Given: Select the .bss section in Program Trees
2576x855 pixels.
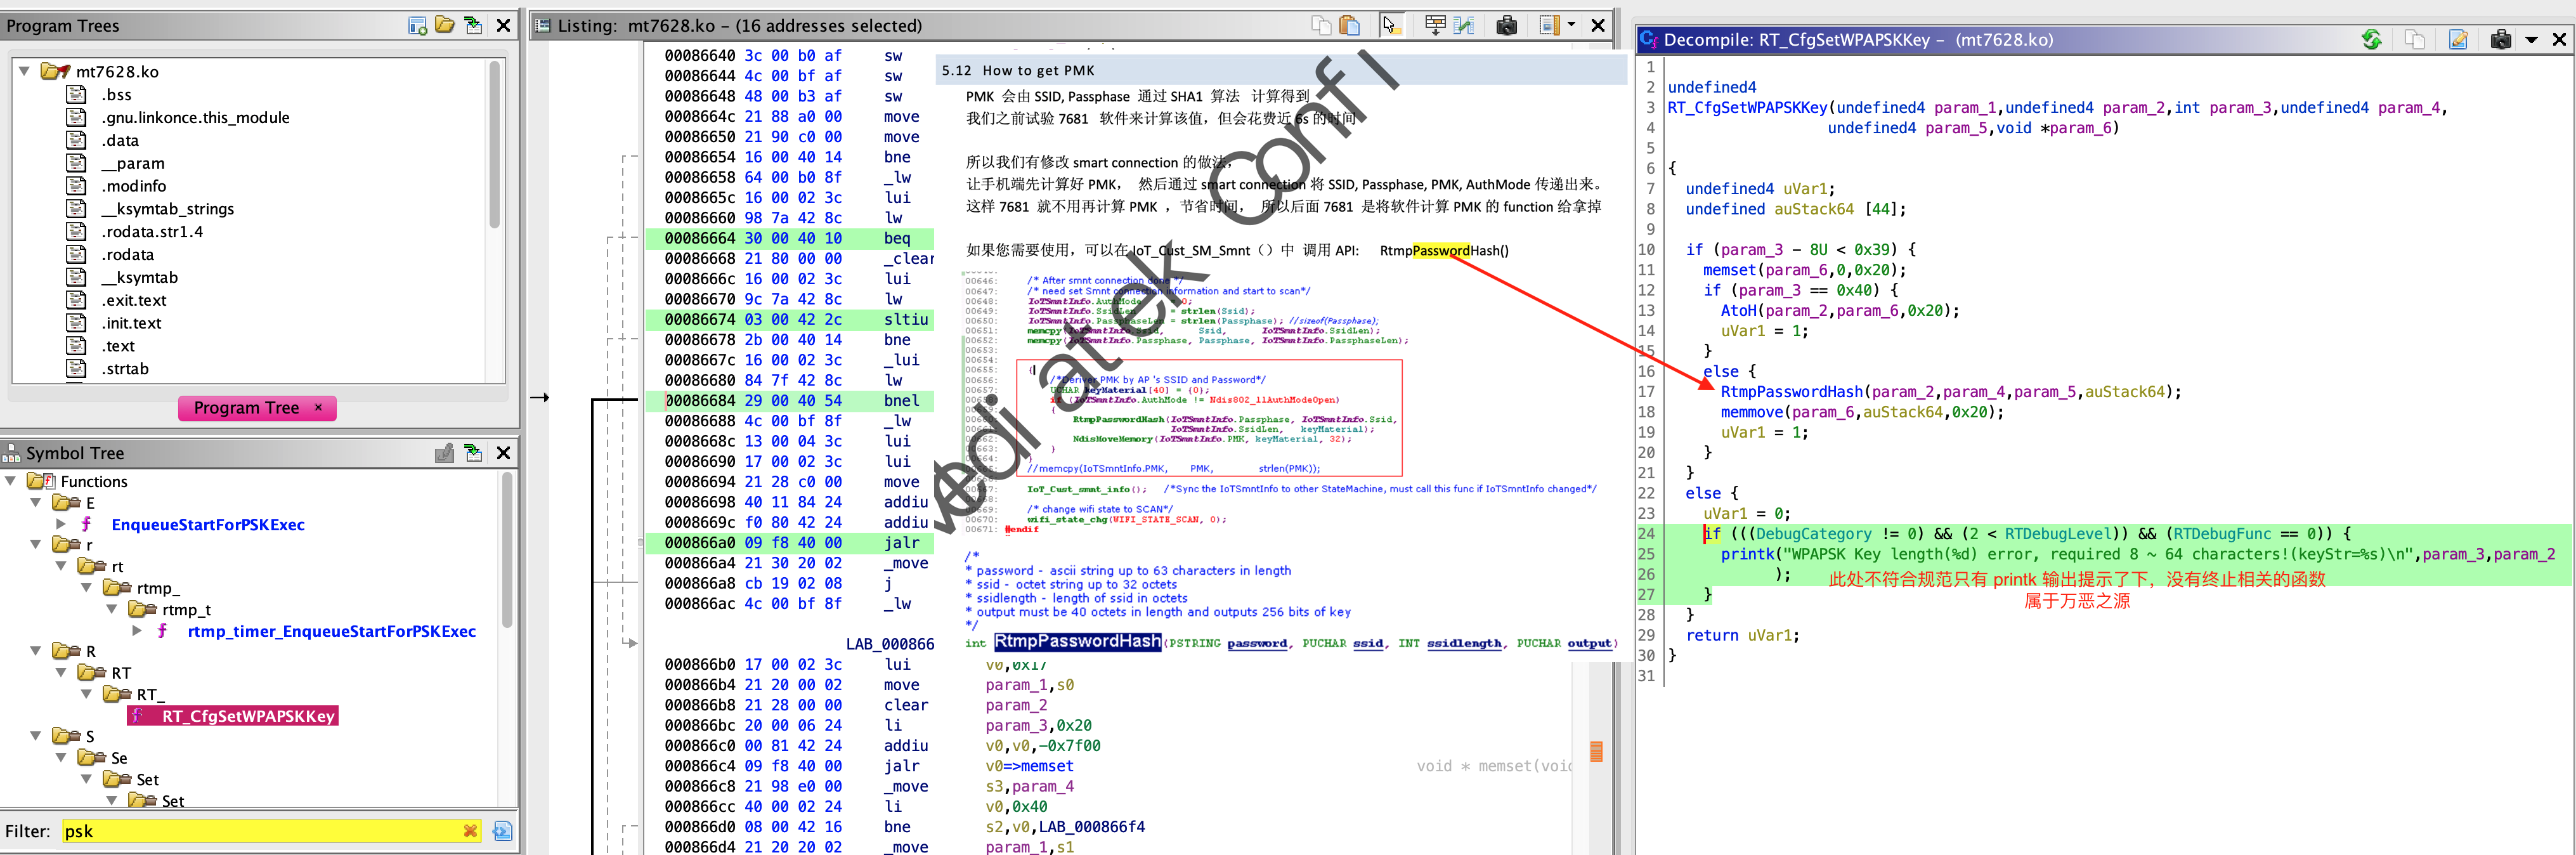Looking at the screenshot, I should pyautogui.click(x=116, y=94).
